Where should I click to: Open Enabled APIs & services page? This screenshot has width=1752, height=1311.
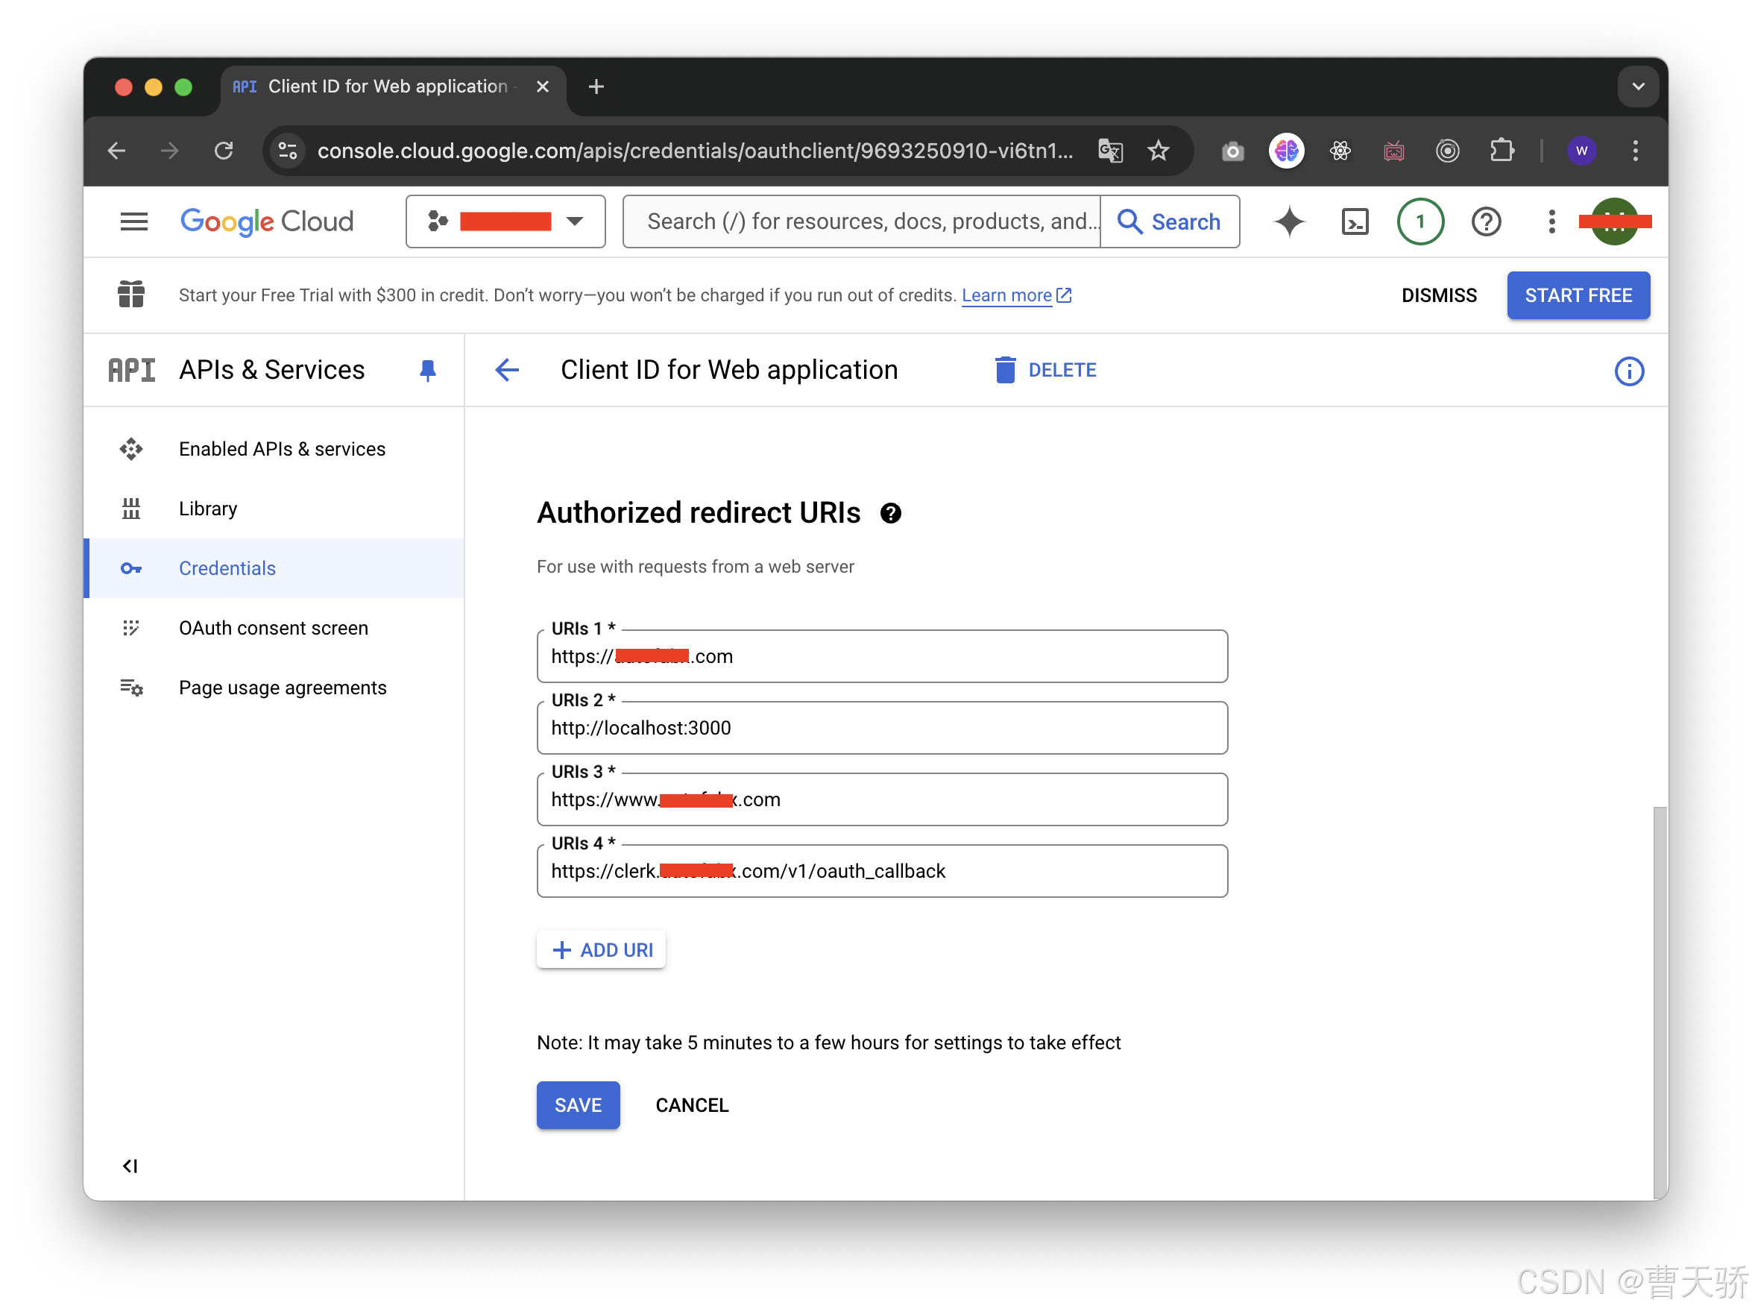[x=282, y=449]
